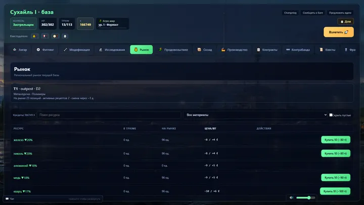
Task: Expand the Чат bar
Action: coord(53,199)
